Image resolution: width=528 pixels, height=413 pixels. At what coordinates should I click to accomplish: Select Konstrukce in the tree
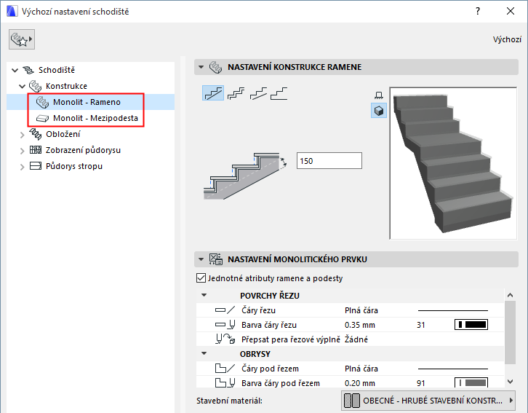66,86
